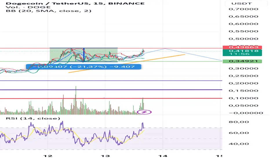Click the RSI 80,00 scale value
This screenshot has height=159, width=270.
pos(239,122)
